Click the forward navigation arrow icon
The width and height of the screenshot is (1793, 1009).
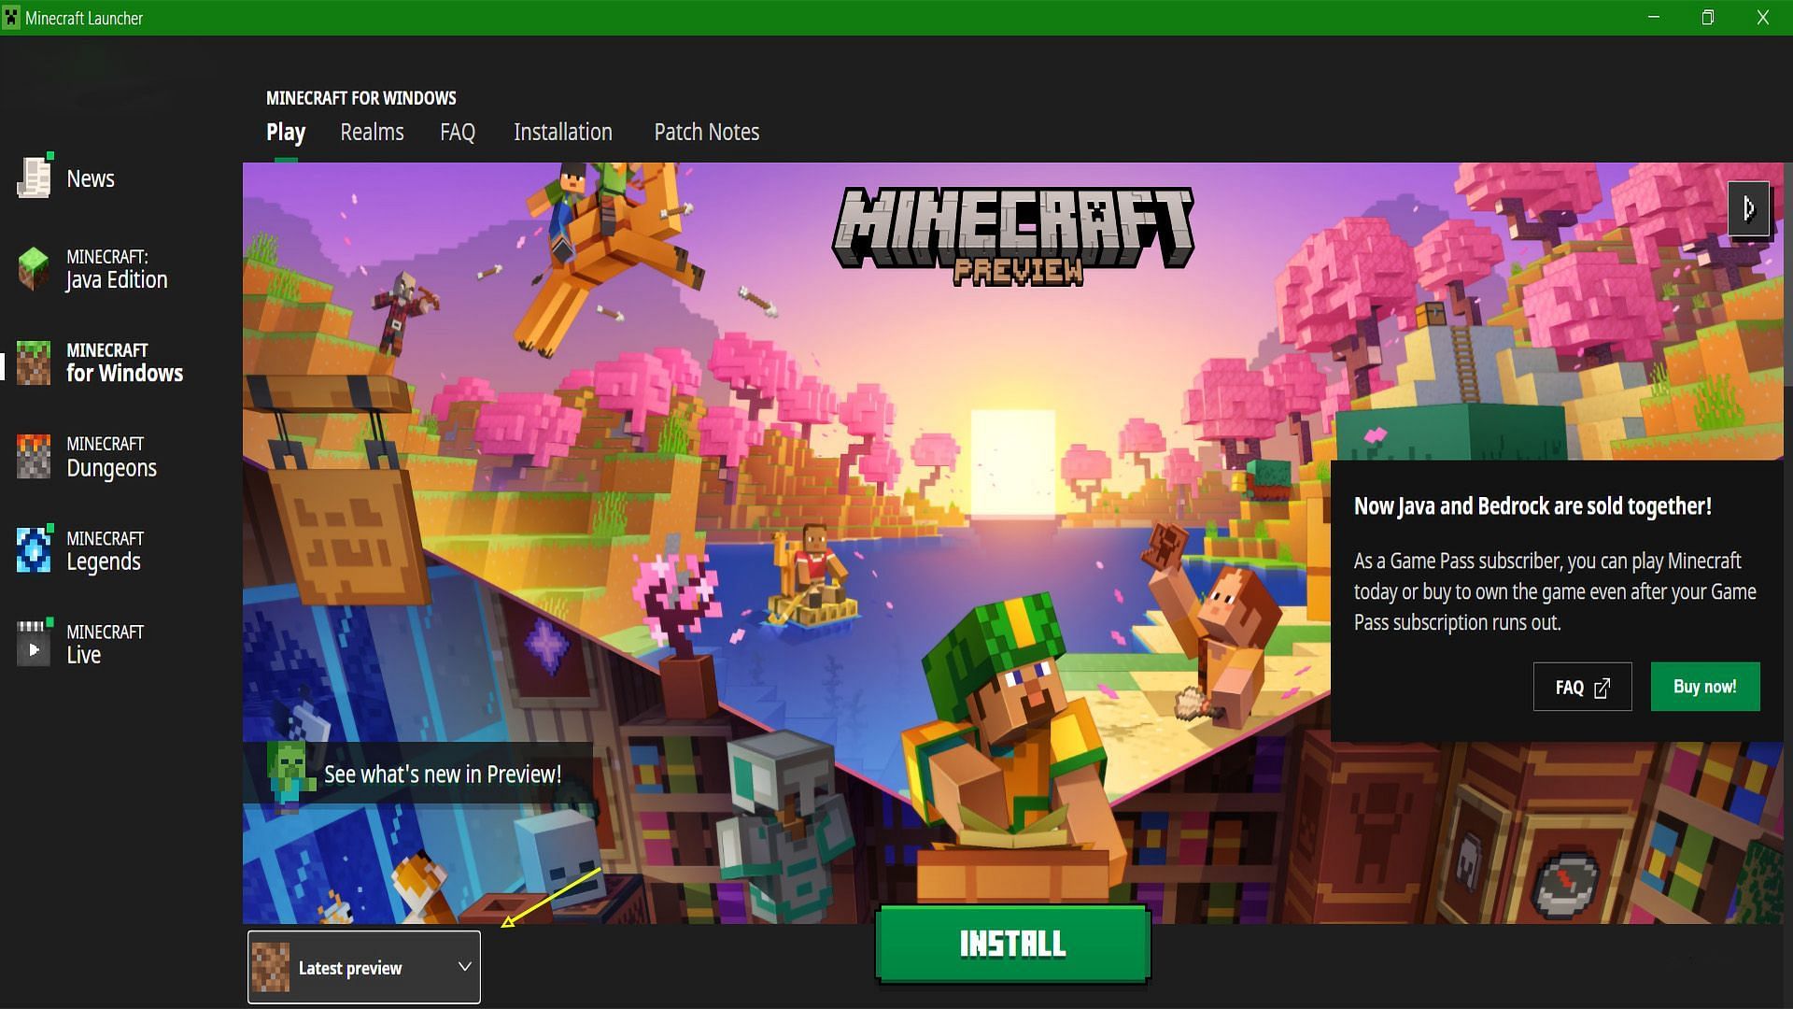tap(1750, 208)
